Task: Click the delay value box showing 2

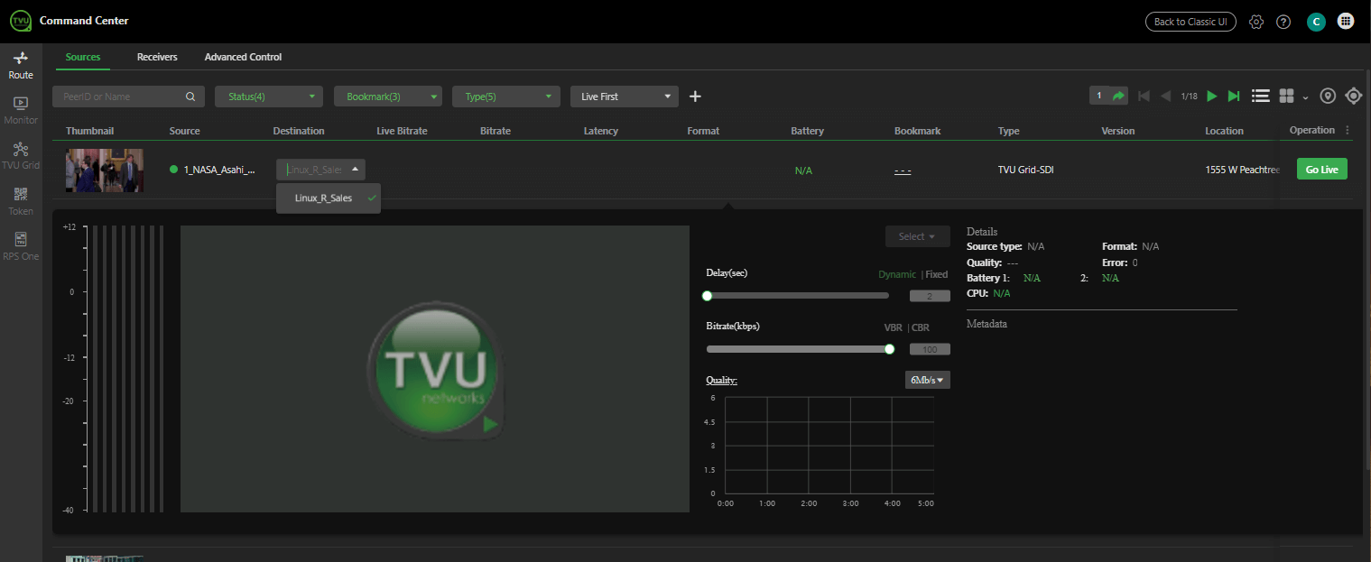Action: pyautogui.click(x=930, y=296)
